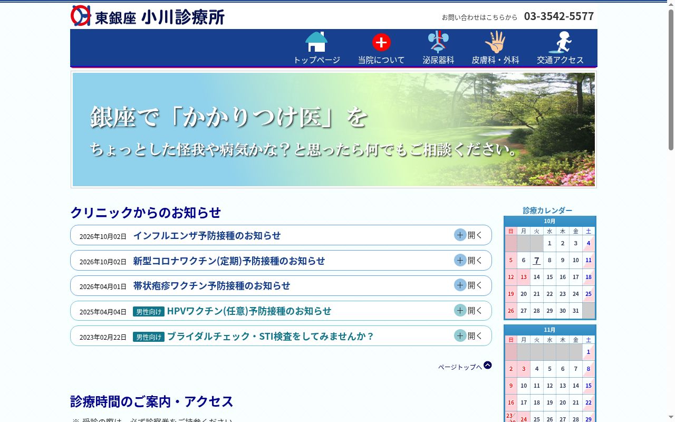The height and width of the screenshot is (422, 675).
Task: Expand the 帯状疱疹ワクチン notice with plus button
Action: pyautogui.click(x=460, y=285)
